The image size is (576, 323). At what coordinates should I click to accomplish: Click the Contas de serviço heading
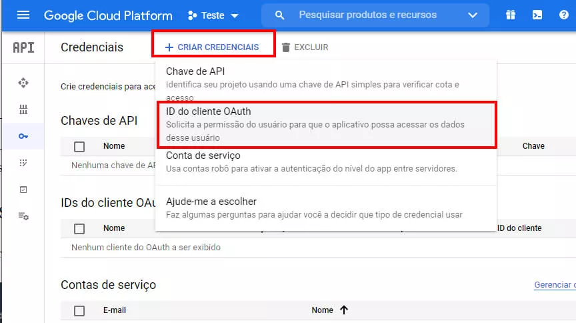(109, 285)
